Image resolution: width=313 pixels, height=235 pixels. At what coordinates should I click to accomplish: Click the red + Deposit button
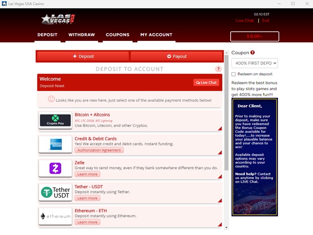(83, 56)
